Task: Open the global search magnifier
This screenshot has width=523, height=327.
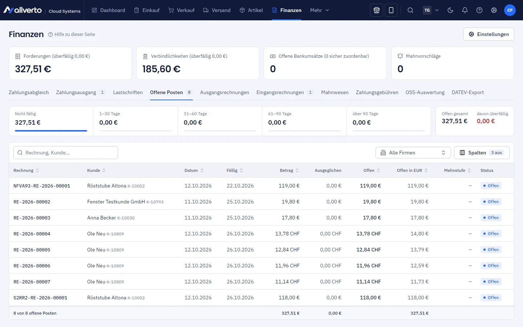Action: [410, 10]
